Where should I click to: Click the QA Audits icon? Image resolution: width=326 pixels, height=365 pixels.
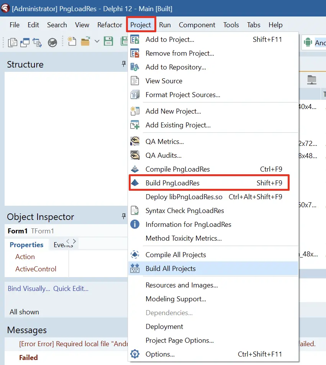(135, 155)
